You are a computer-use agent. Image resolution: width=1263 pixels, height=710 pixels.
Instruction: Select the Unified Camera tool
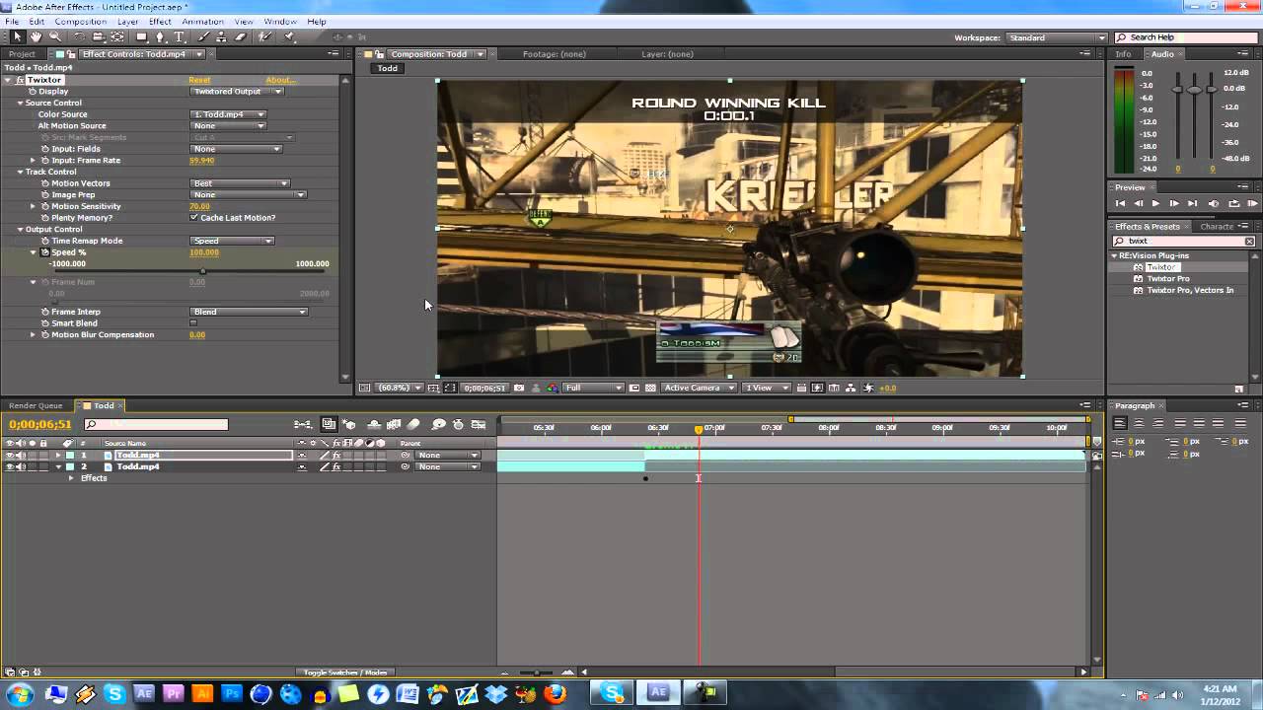point(98,37)
